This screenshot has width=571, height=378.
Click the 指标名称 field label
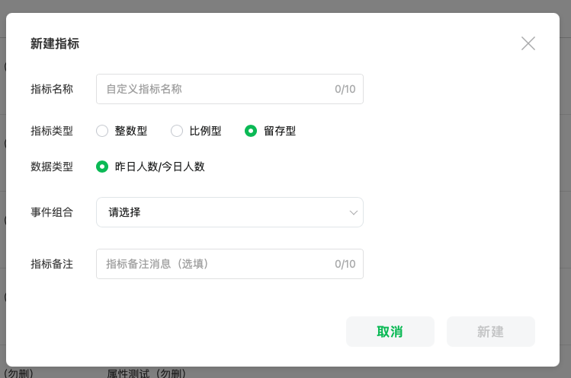pos(52,89)
